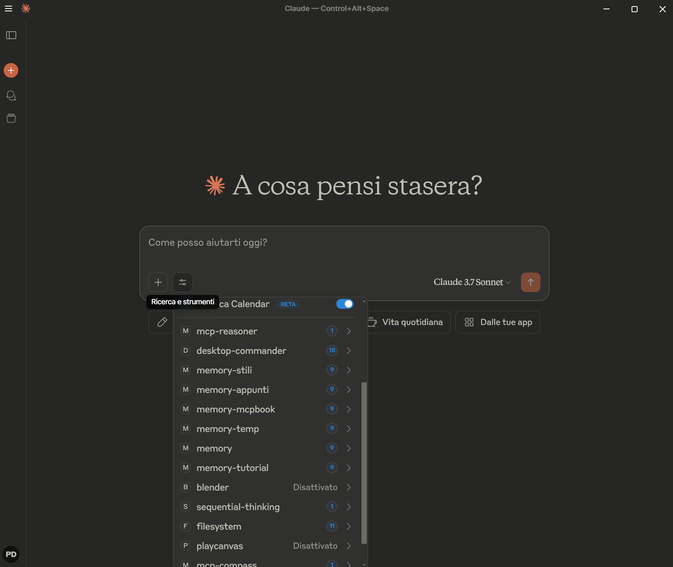This screenshot has width=673, height=567.
Task: Open the PD user profile avatar
Action: (11, 554)
